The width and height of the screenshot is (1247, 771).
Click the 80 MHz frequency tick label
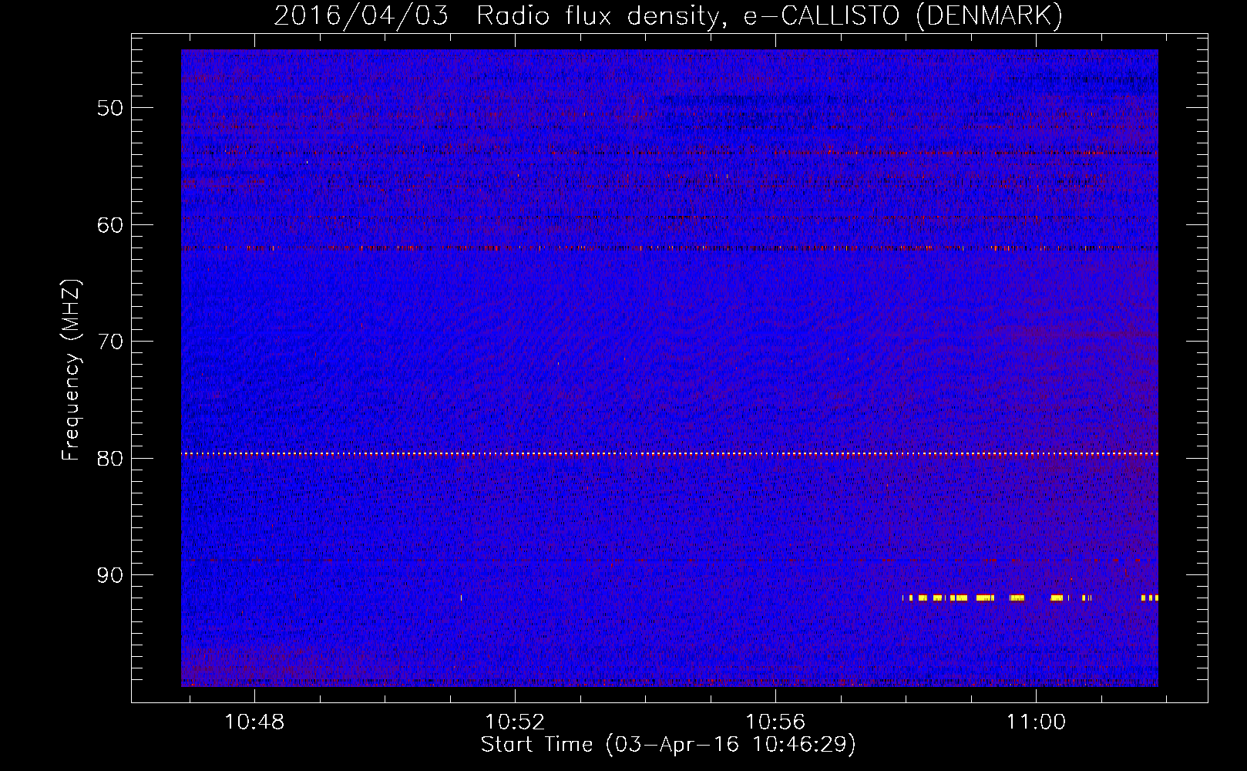pyautogui.click(x=110, y=458)
